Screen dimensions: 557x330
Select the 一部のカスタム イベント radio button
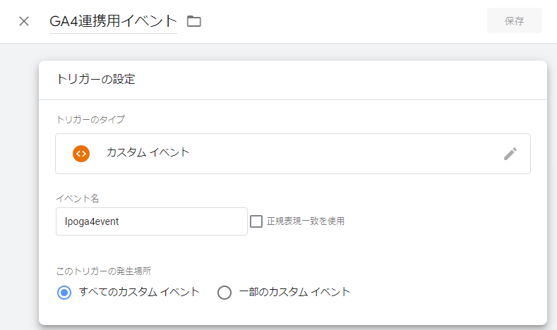click(x=224, y=292)
